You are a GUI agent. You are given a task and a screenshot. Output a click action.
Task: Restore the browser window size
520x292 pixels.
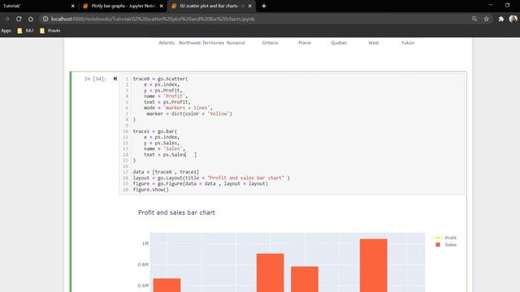click(507, 5)
